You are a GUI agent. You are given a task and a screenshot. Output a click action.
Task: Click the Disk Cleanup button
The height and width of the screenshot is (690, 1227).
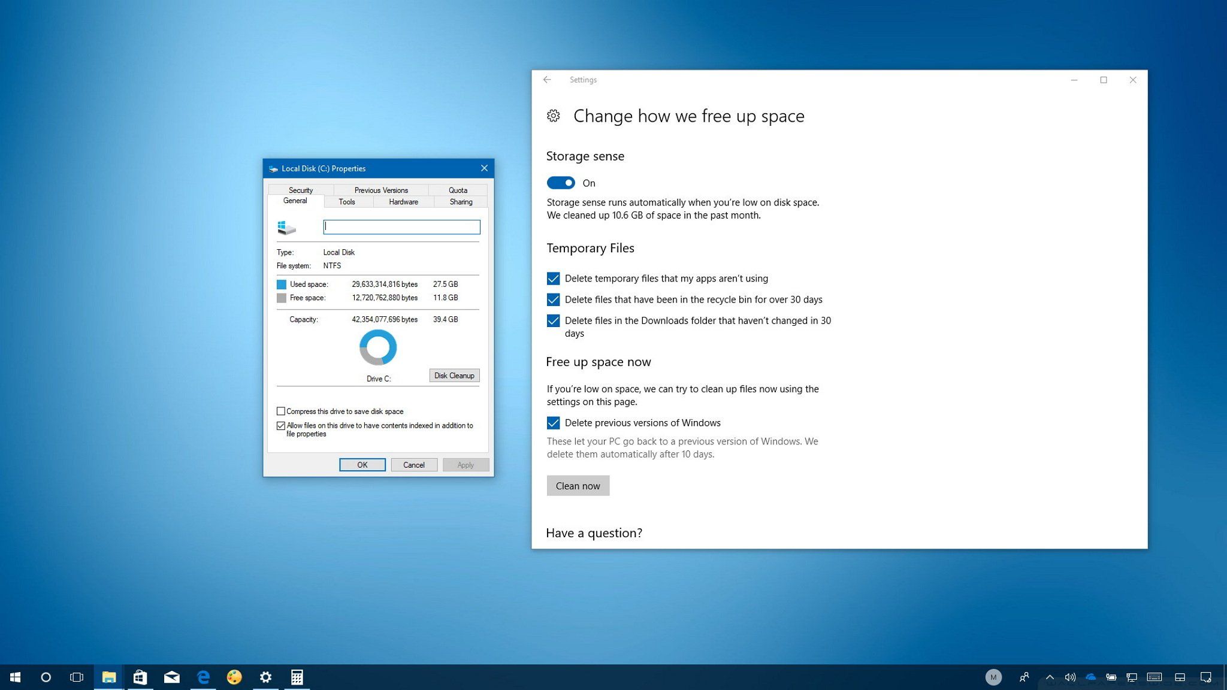tap(454, 376)
